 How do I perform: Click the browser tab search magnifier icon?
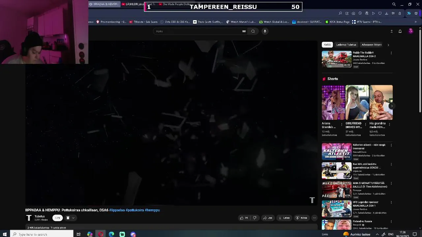(394, 4)
